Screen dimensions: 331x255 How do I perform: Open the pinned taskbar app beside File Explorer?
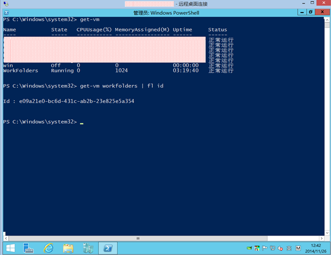pyautogui.click(x=88, y=248)
